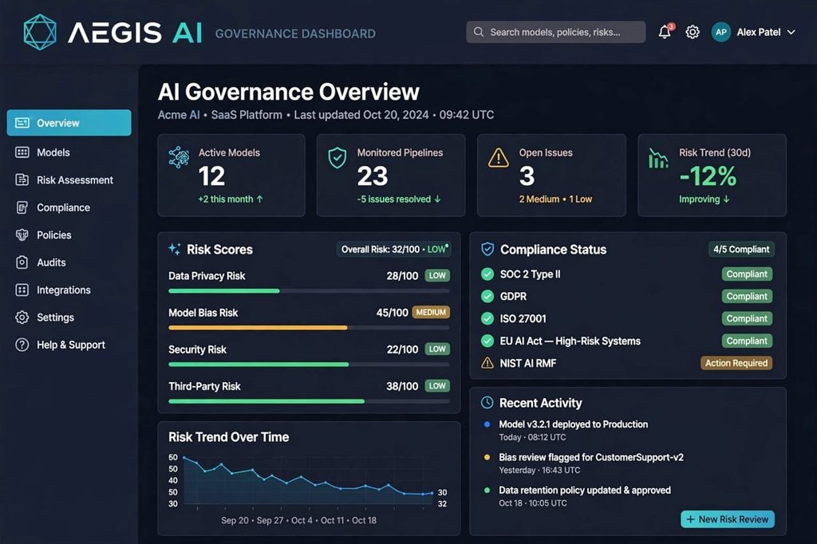The width and height of the screenshot is (817, 544).
Task: Click the EU AI Act checkmark icon
Action: [x=487, y=341]
